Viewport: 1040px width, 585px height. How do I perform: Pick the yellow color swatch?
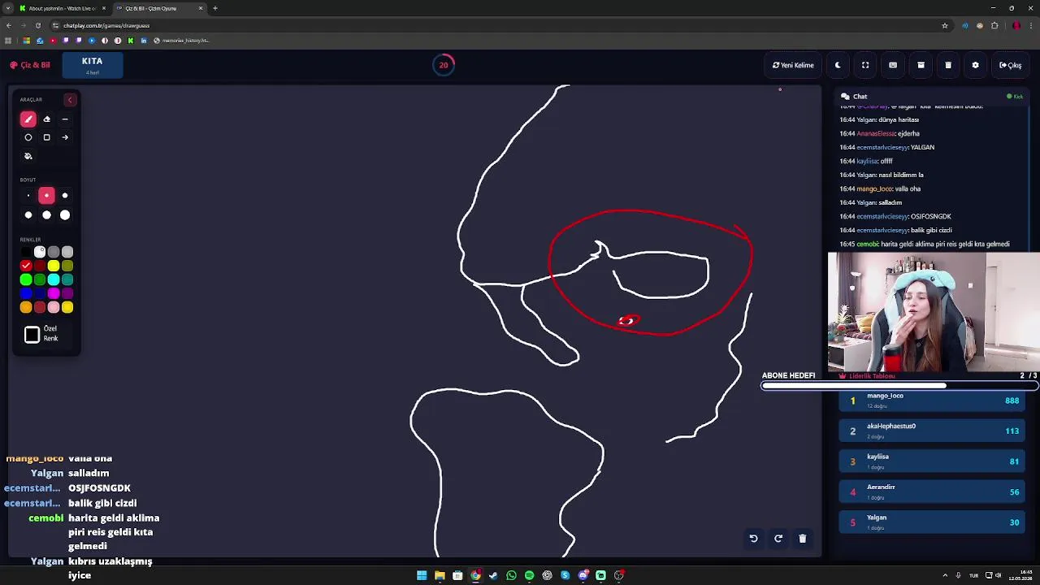coord(54,266)
